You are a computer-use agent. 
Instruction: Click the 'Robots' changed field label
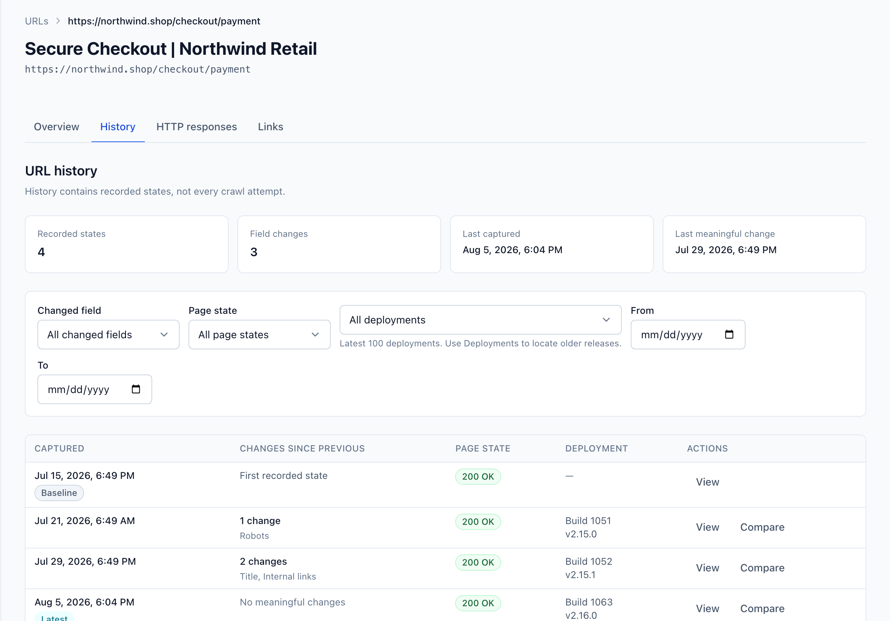coord(254,536)
